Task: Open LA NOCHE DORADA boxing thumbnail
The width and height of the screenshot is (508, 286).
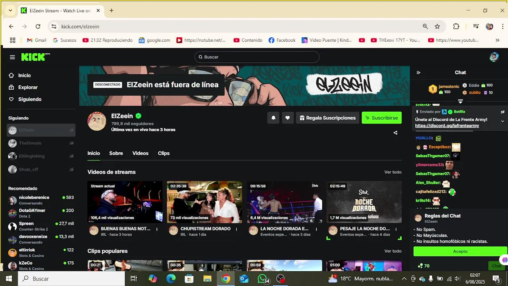Action: pyautogui.click(x=285, y=202)
